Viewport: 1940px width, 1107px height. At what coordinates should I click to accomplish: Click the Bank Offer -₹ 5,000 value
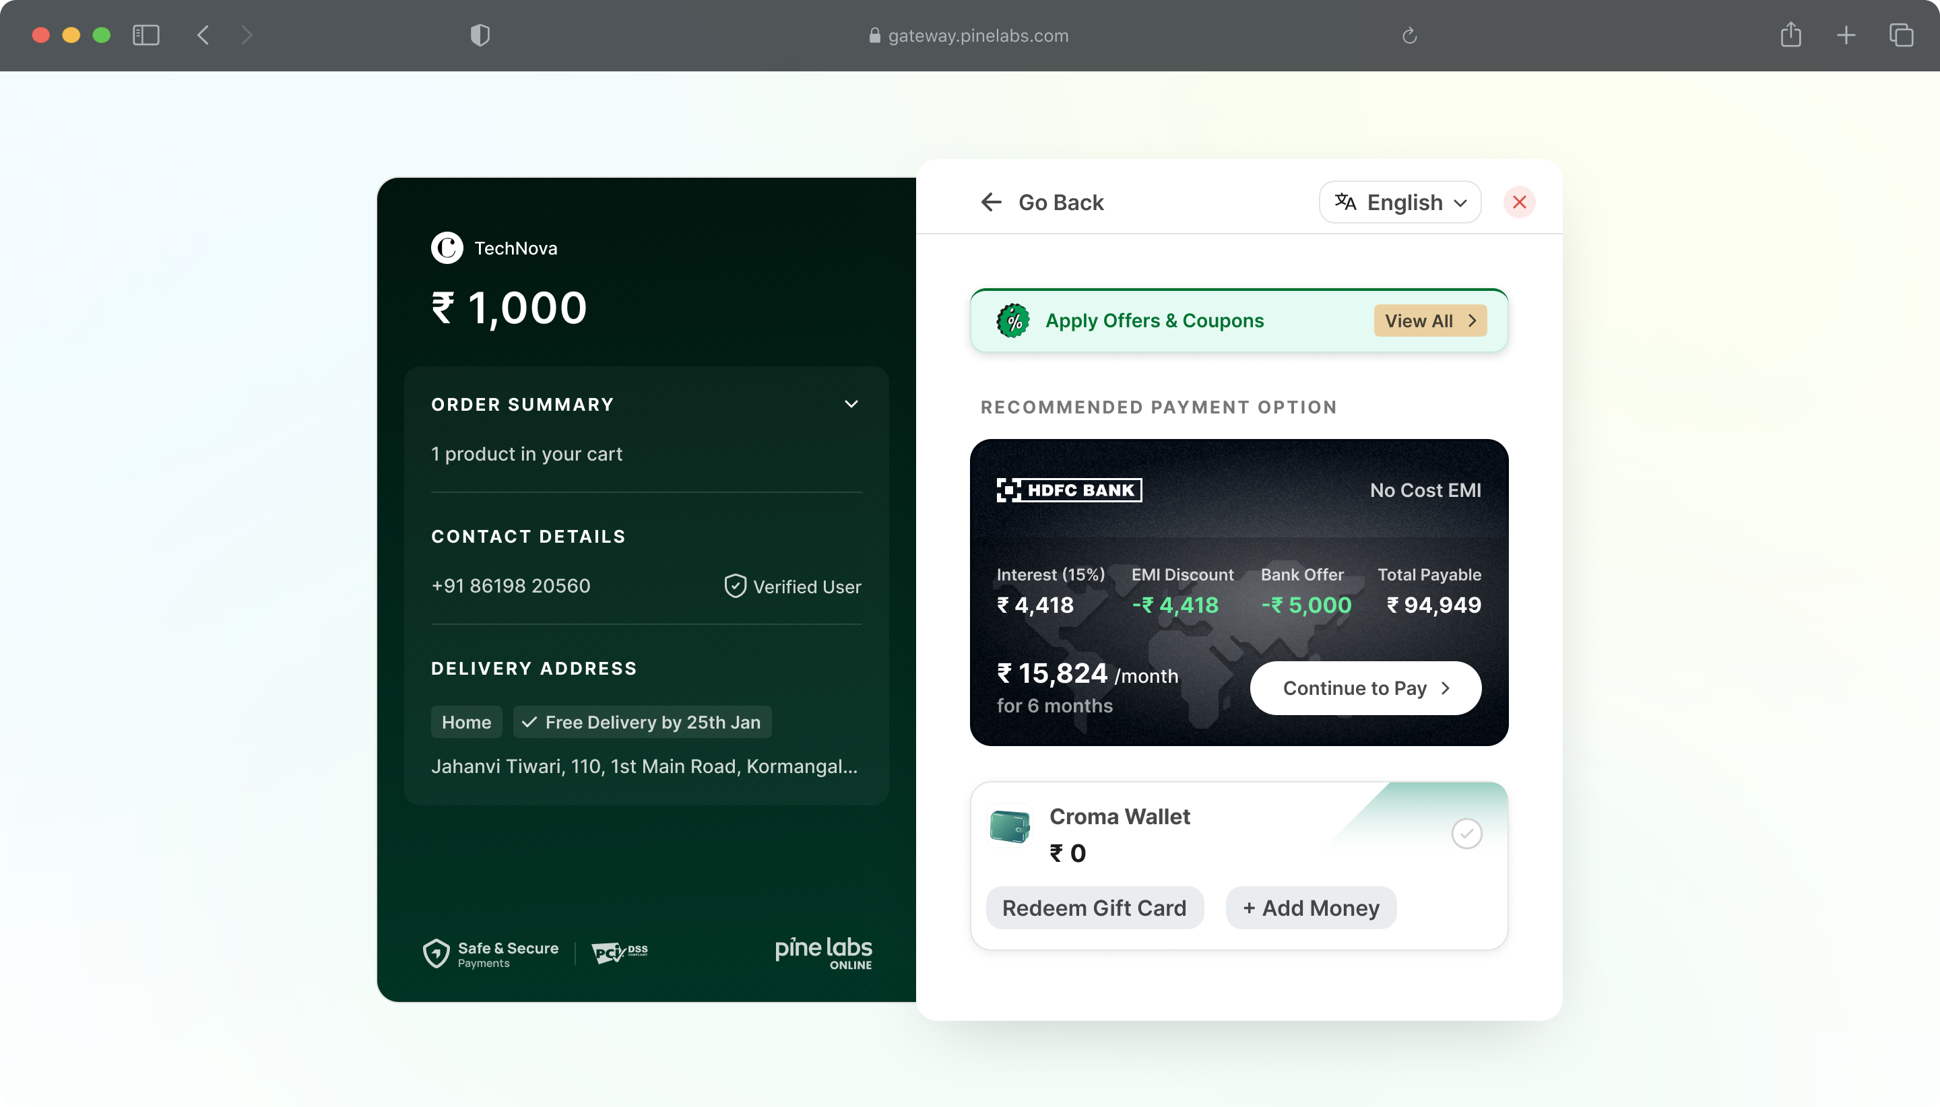pyautogui.click(x=1307, y=605)
